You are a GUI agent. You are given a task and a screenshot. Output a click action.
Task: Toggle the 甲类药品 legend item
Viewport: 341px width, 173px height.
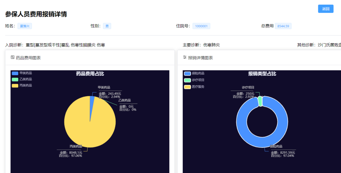pyautogui.click(x=22, y=73)
